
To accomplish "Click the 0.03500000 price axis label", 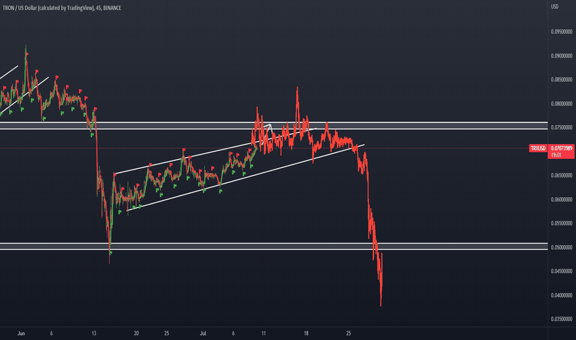I will (561, 319).
